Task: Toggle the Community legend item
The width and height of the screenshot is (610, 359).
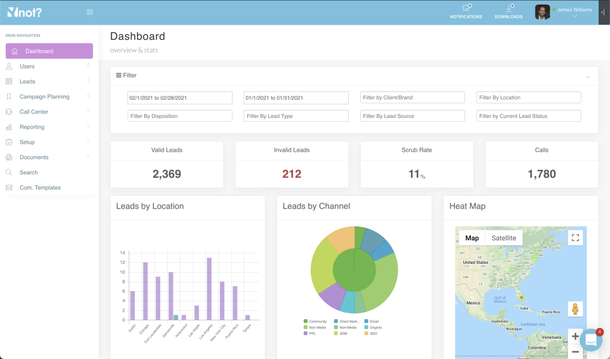Action: tap(315, 322)
